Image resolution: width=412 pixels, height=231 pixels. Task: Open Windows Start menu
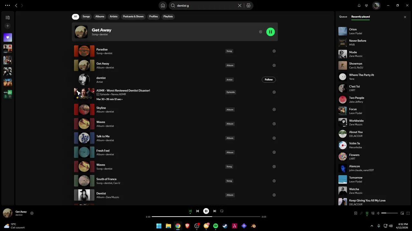click(159, 226)
